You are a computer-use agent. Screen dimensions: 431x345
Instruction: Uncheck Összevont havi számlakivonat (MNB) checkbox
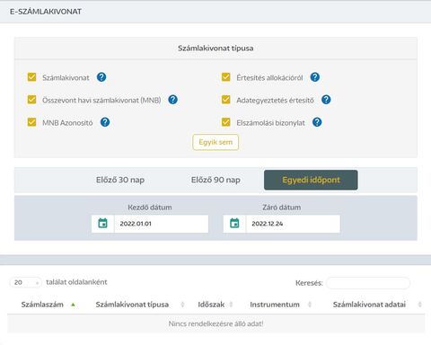tap(31, 100)
